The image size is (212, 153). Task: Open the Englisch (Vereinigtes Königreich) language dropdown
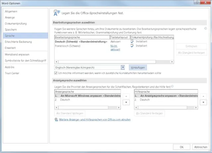(x=123, y=67)
